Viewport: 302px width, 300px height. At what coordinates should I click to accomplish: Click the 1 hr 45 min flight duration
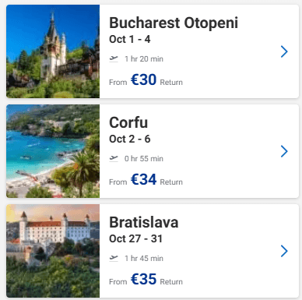tap(144, 259)
